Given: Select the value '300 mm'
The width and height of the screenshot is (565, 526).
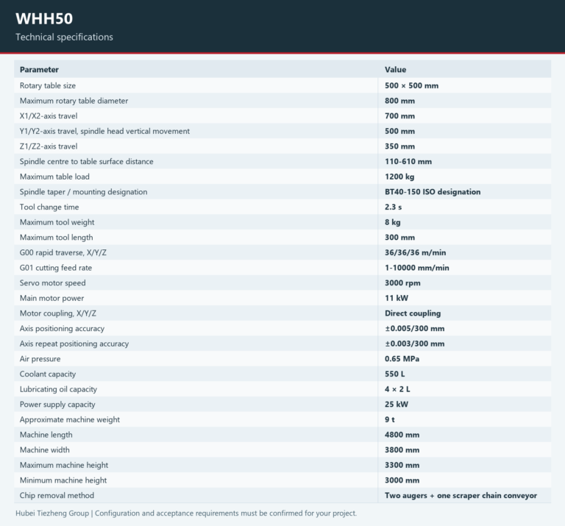Looking at the screenshot, I should (x=399, y=238).
